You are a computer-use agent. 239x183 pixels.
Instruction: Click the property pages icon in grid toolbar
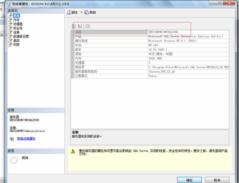tap(88, 26)
